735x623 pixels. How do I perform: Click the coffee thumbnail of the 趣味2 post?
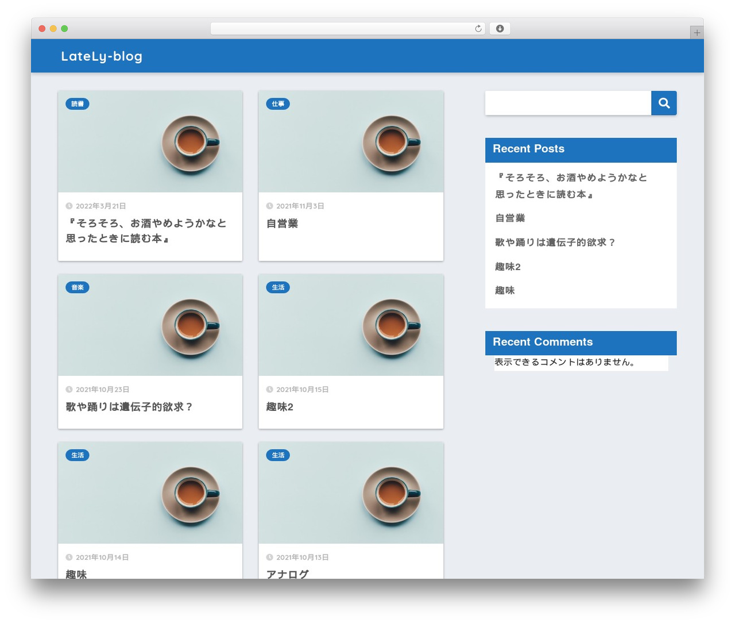(x=351, y=325)
